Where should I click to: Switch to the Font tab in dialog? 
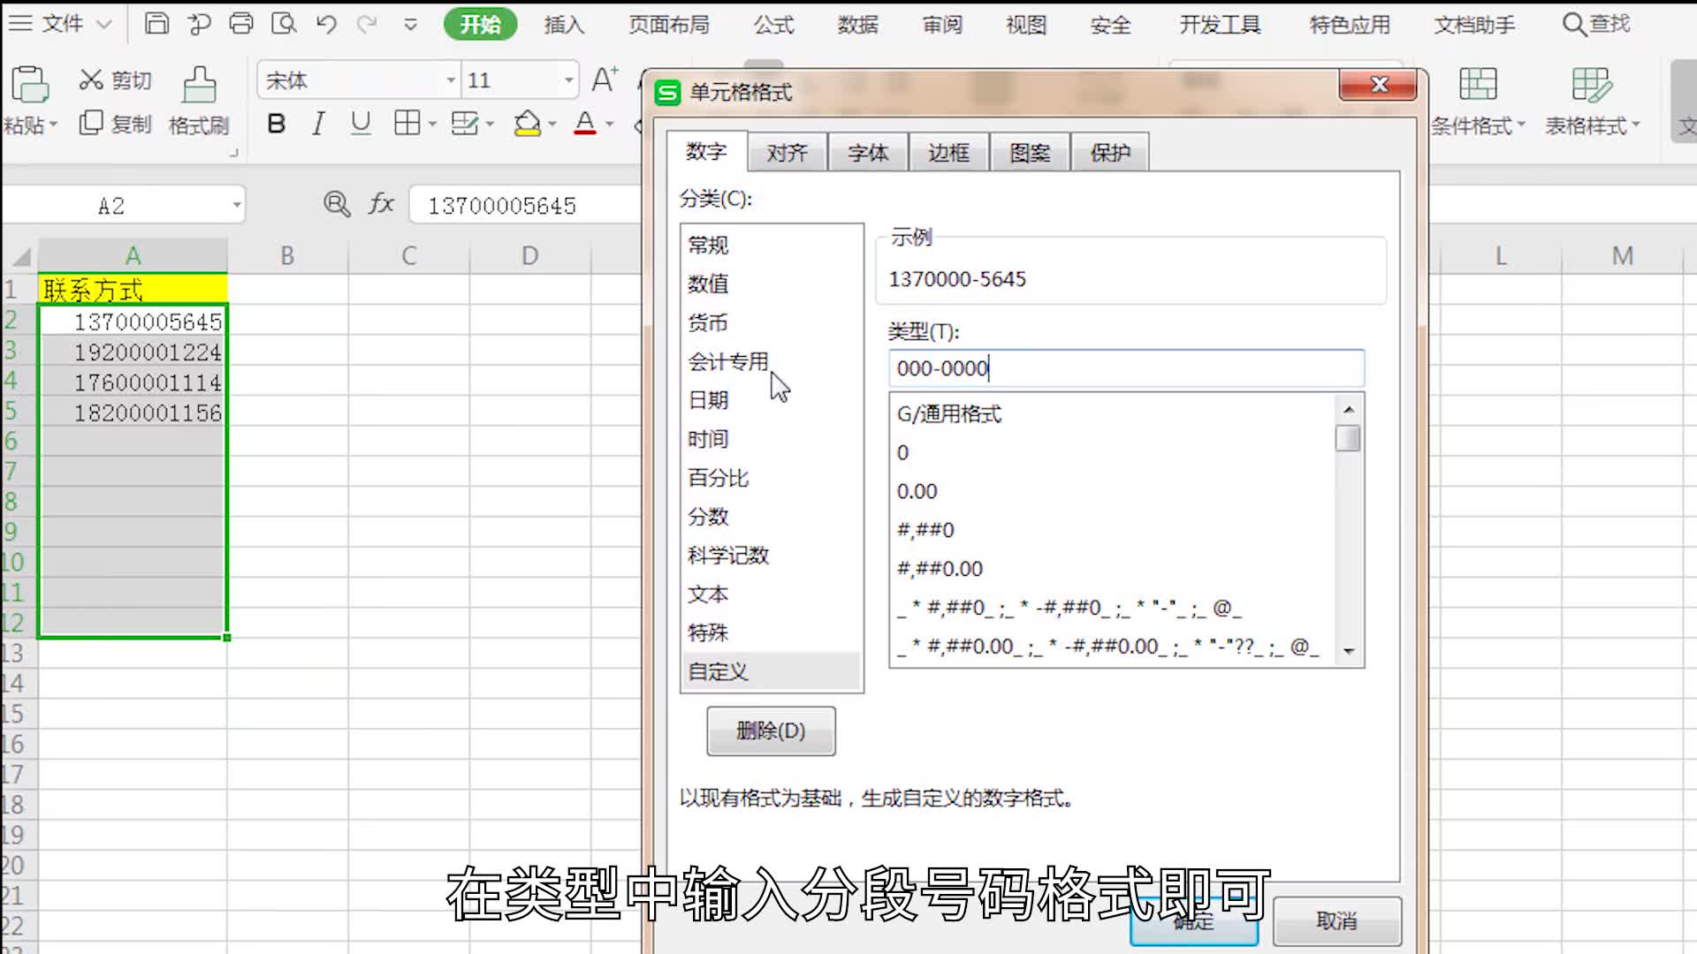point(868,153)
